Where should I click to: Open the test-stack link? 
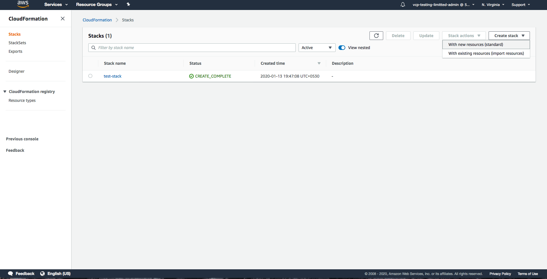point(113,76)
